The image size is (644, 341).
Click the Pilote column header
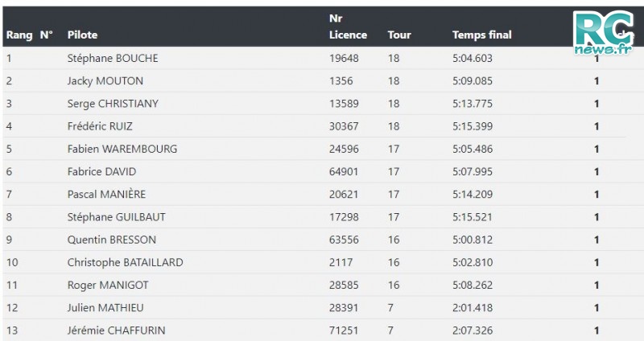[x=83, y=35]
